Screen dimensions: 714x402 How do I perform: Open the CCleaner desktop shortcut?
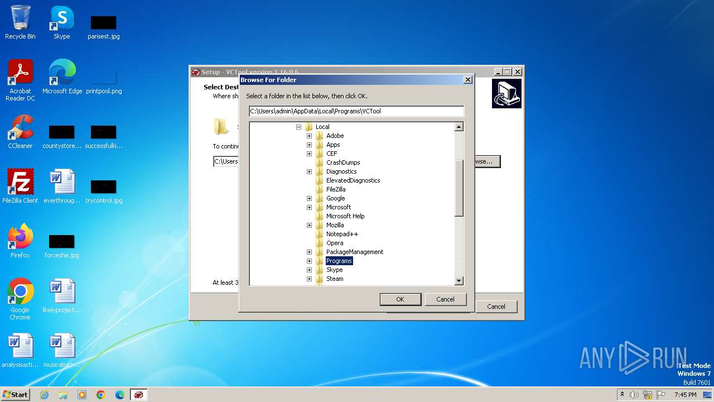click(x=20, y=132)
